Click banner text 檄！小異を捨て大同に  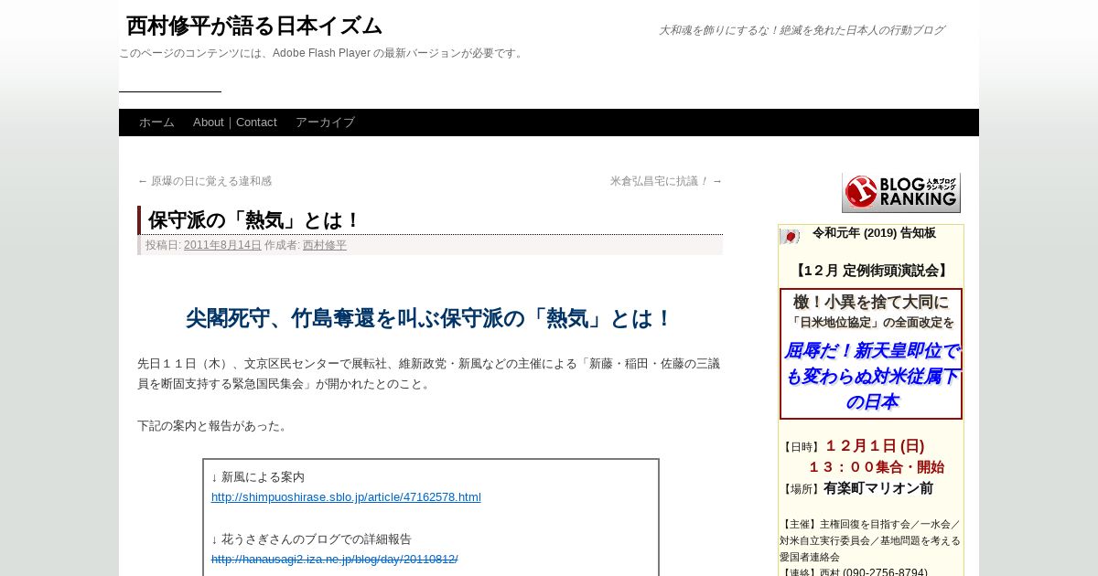[x=871, y=302]
